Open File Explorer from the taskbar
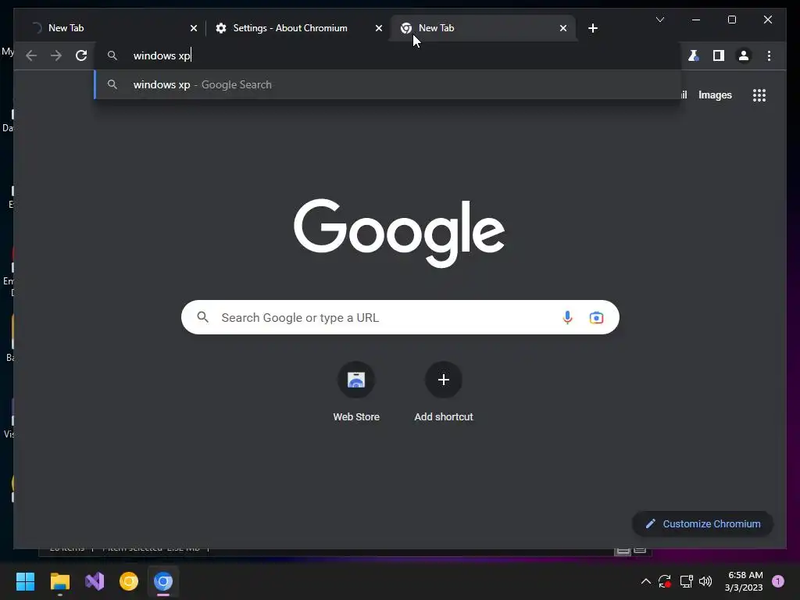 [x=59, y=581]
